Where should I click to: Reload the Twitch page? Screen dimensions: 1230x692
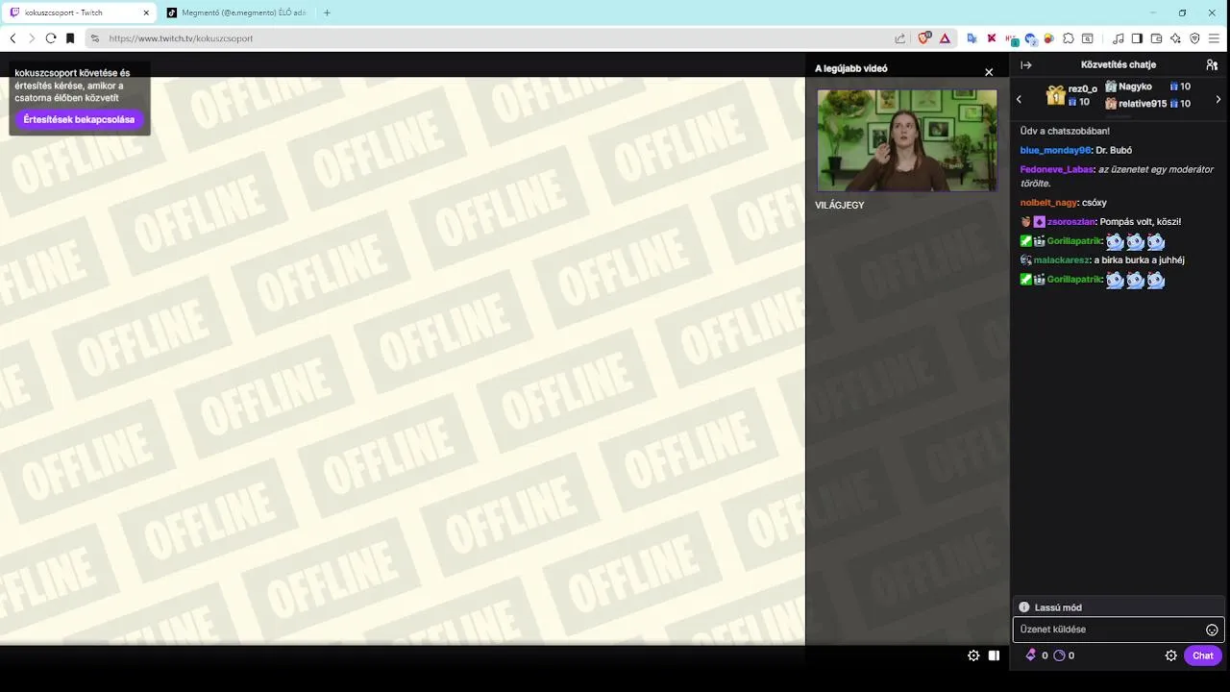tap(51, 38)
